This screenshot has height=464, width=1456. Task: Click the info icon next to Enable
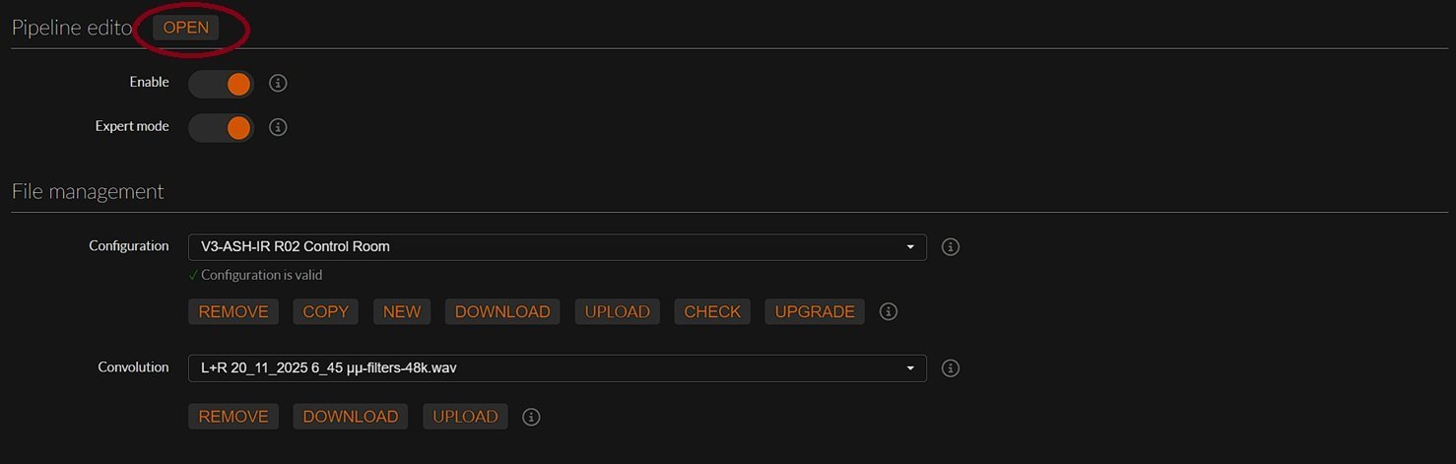pyautogui.click(x=278, y=83)
